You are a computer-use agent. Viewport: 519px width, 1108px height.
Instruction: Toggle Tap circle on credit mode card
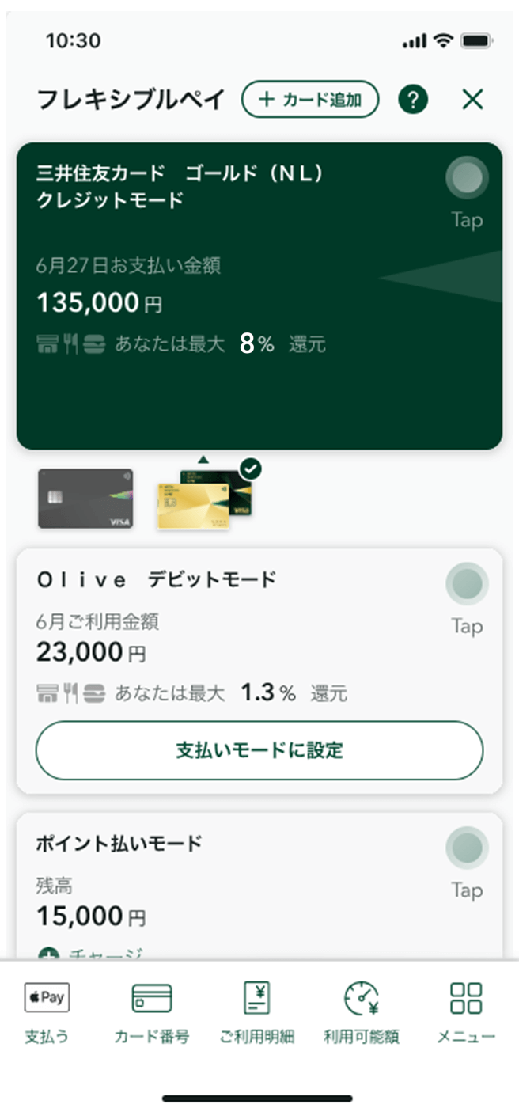[x=467, y=179]
